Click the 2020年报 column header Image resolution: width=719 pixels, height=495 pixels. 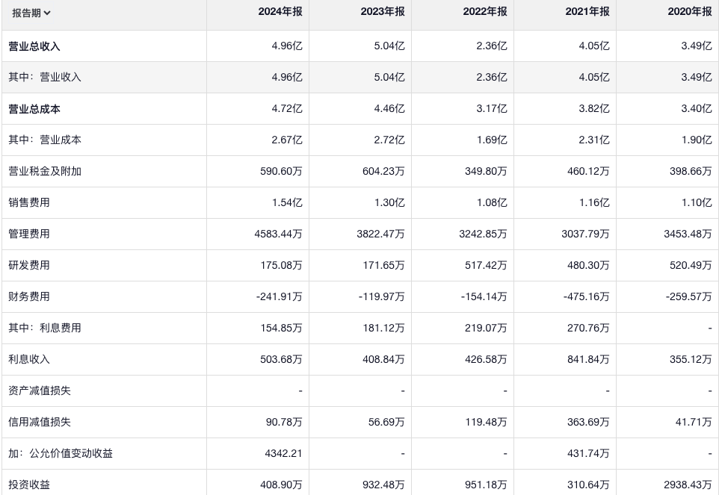[x=691, y=12]
